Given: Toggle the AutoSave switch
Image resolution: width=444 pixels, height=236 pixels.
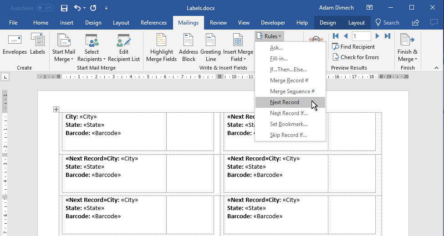Looking at the screenshot, I should tap(45, 8).
